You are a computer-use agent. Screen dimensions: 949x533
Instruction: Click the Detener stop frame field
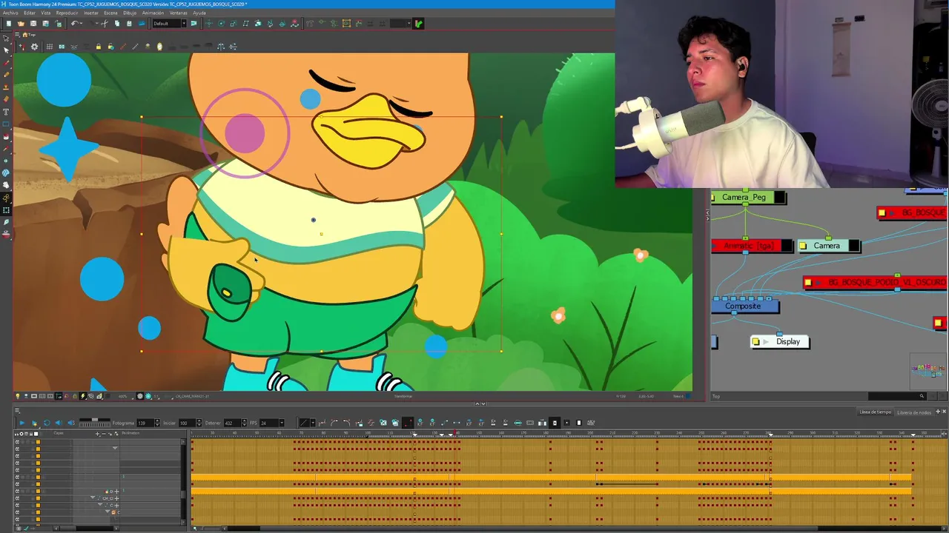232,423
